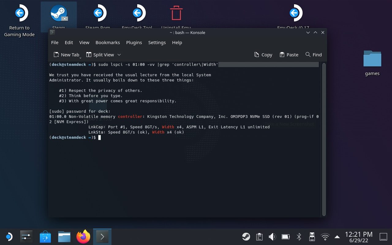Select the Uninstall Emu trash icon
This screenshot has height=245, width=392.
[x=176, y=16]
